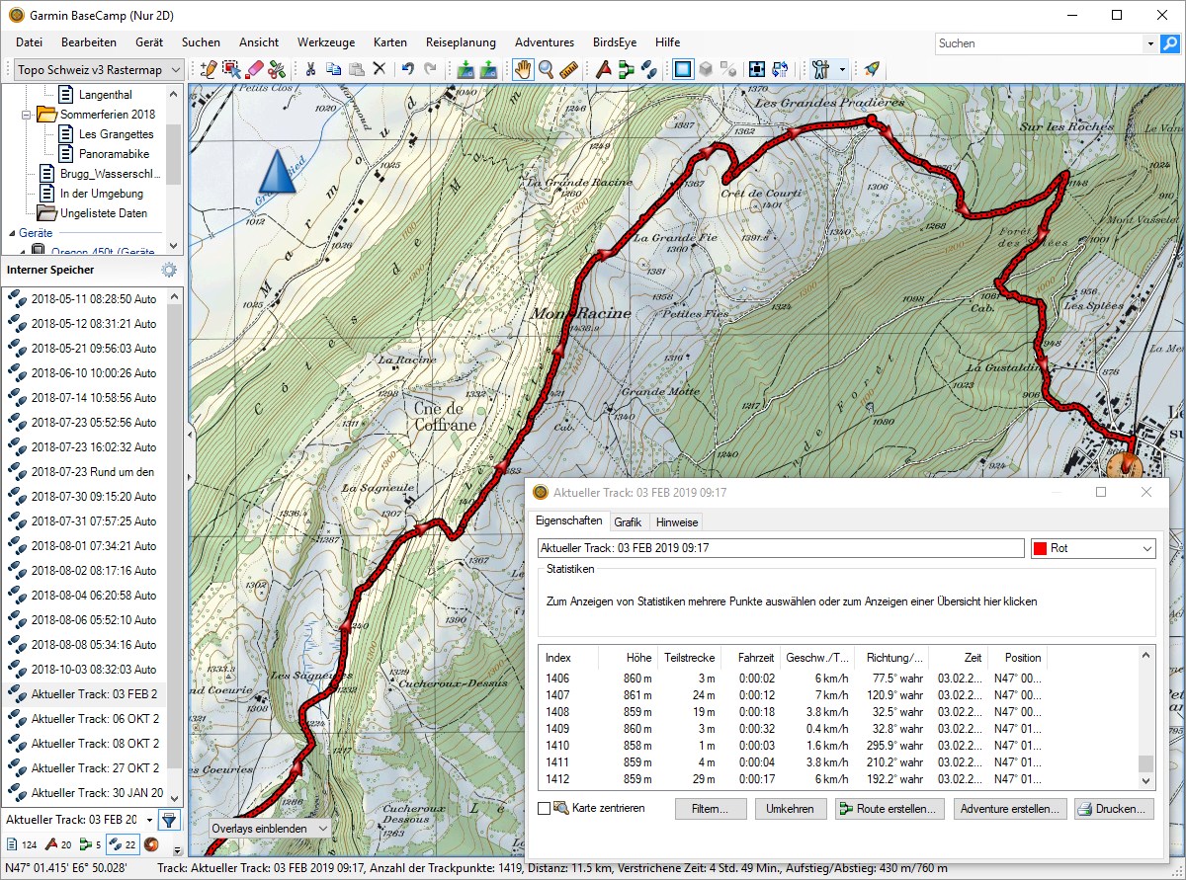Image resolution: width=1186 pixels, height=880 pixels.
Task: Click the Route erstellen... button
Action: coord(889,808)
